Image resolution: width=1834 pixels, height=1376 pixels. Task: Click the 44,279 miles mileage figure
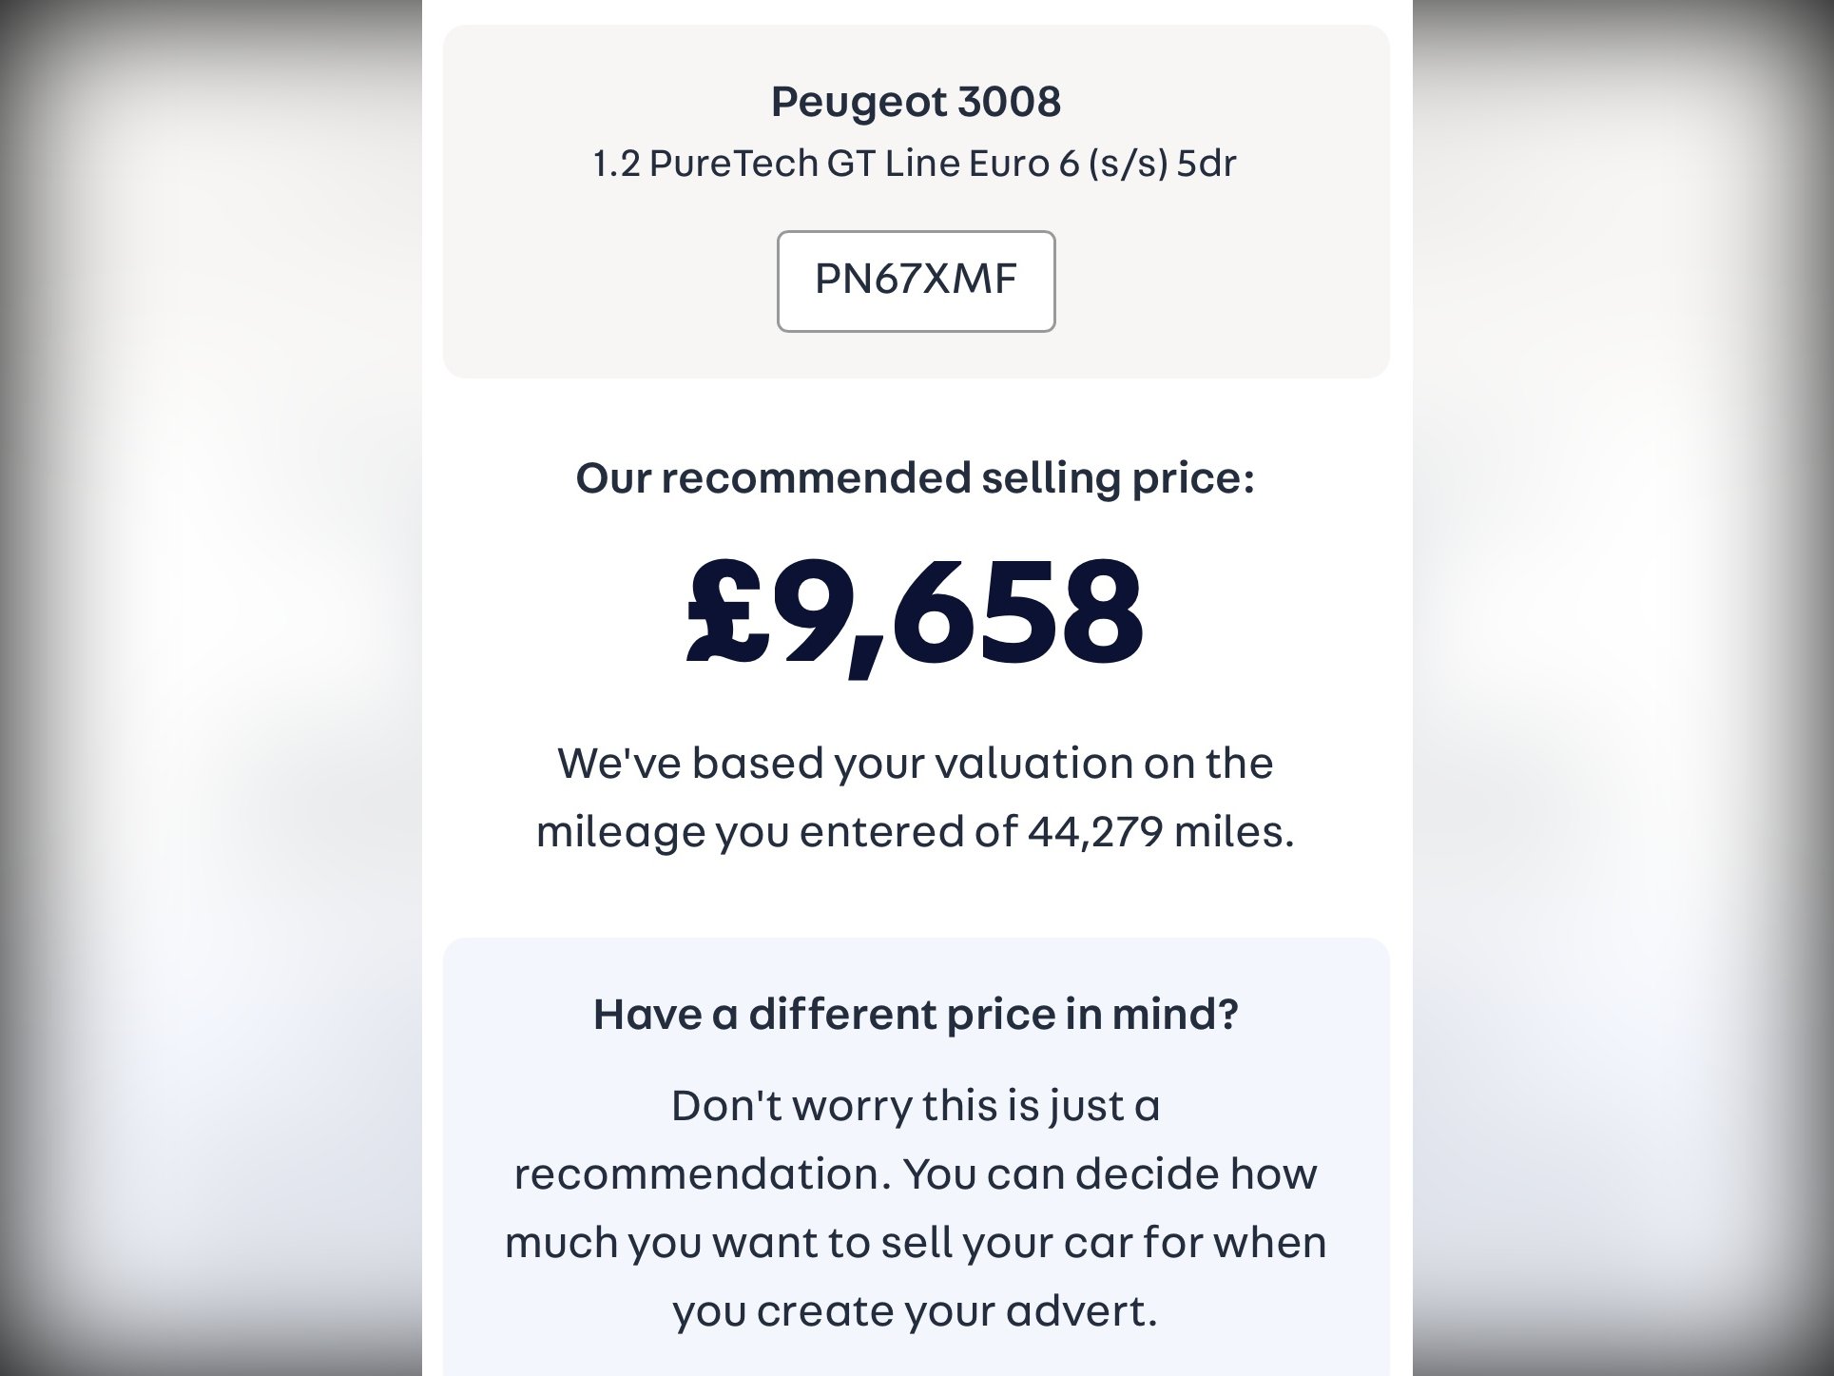1160,831
